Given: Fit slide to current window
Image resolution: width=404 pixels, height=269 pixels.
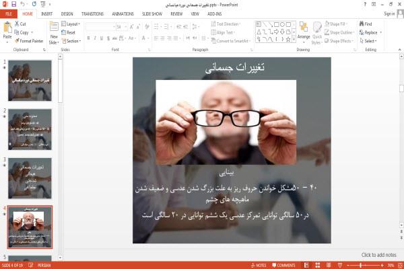Looking at the screenshot, I should 401,265.
